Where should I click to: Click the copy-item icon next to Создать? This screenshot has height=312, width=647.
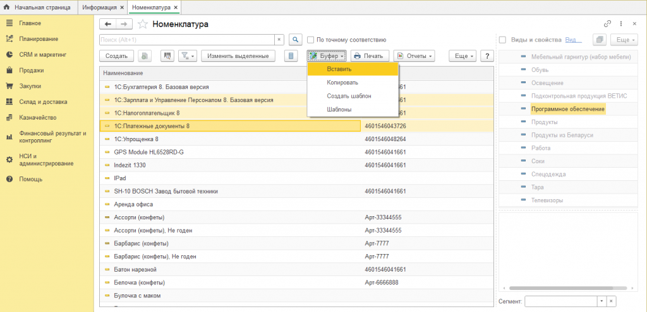tap(145, 56)
